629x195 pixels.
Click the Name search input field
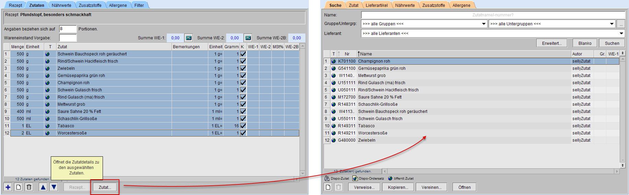(x=493, y=15)
